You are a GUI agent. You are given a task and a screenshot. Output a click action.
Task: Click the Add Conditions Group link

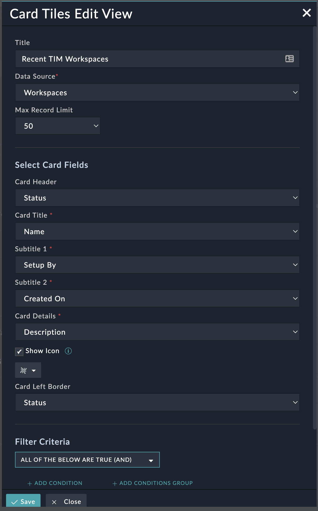click(156, 483)
